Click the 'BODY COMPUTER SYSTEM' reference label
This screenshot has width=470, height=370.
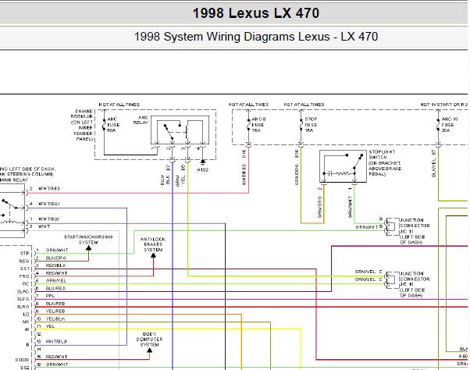point(149,339)
